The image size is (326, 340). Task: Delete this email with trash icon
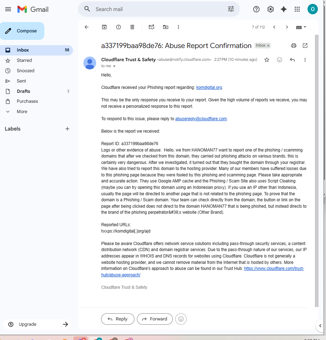pyautogui.click(x=132, y=27)
